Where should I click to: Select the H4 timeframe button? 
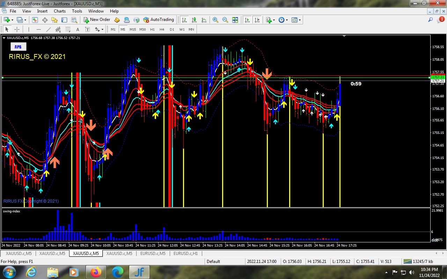(x=162, y=30)
